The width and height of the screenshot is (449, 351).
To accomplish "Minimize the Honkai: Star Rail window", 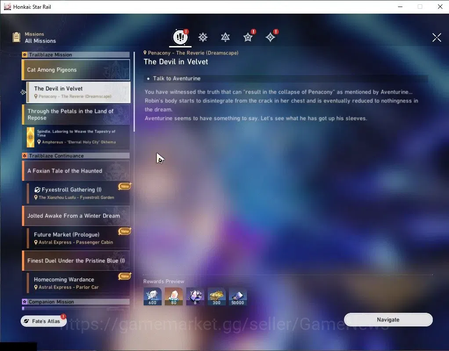I will (400, 7).
